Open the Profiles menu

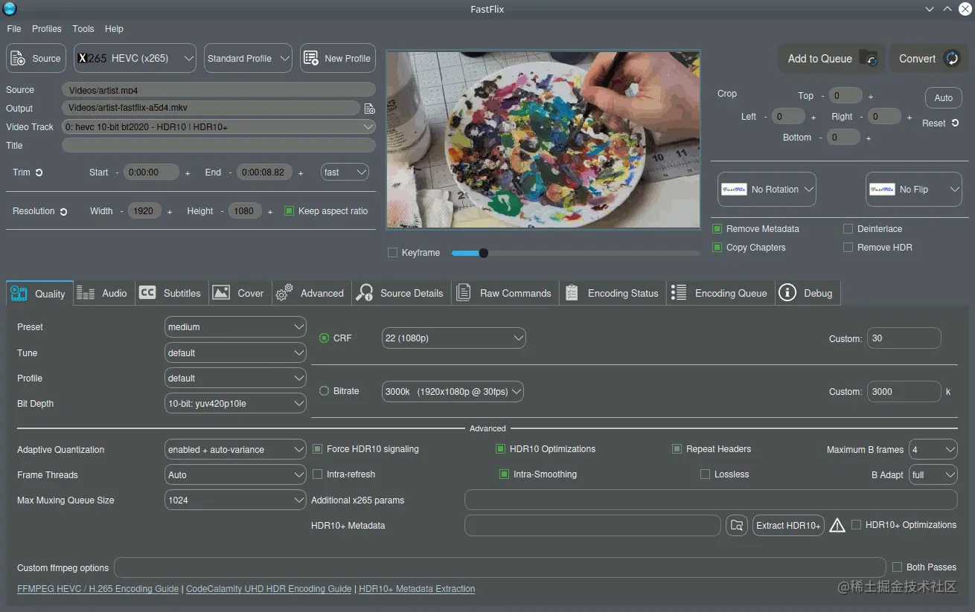click(x=46, y=29)
